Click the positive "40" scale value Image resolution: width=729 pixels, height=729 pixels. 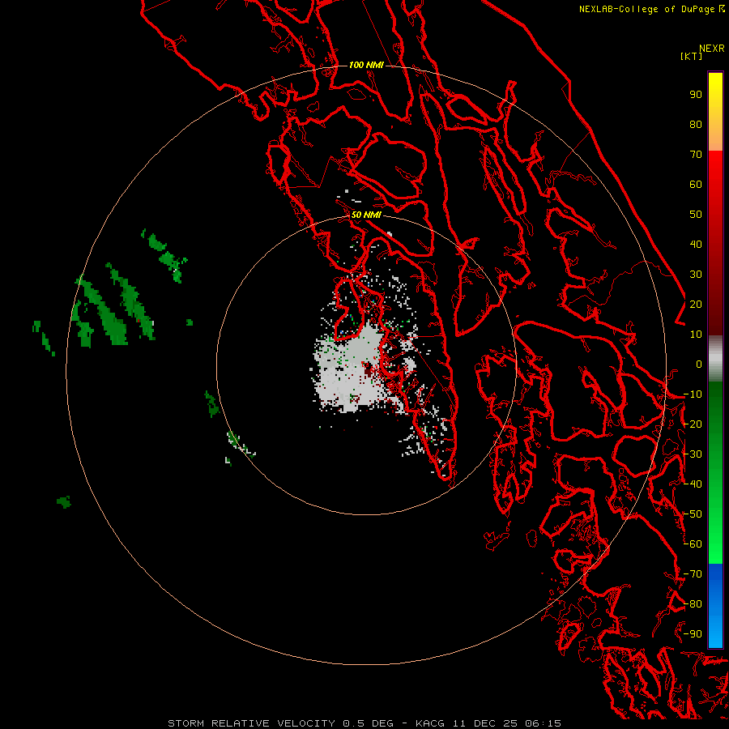[696, 245]
